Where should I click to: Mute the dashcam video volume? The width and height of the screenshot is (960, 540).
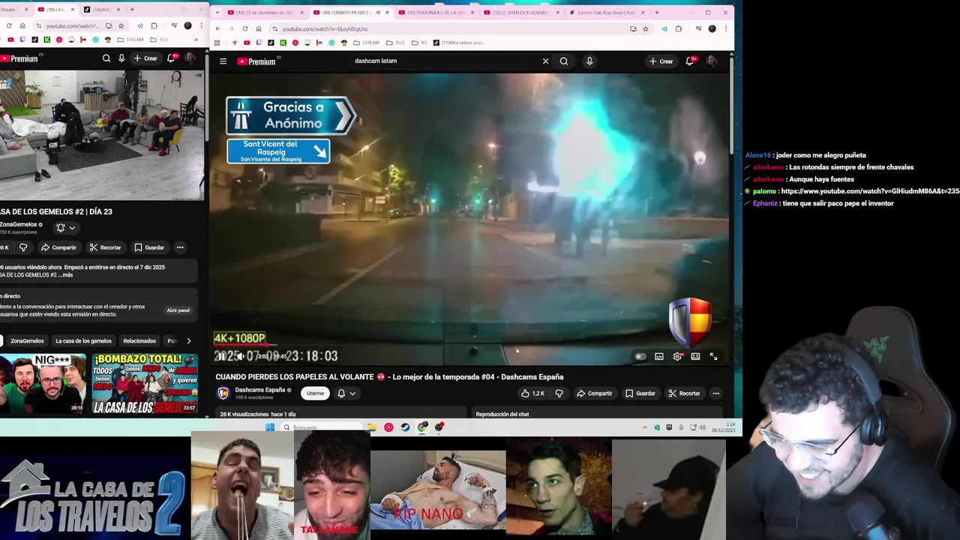tap(241, 357)
